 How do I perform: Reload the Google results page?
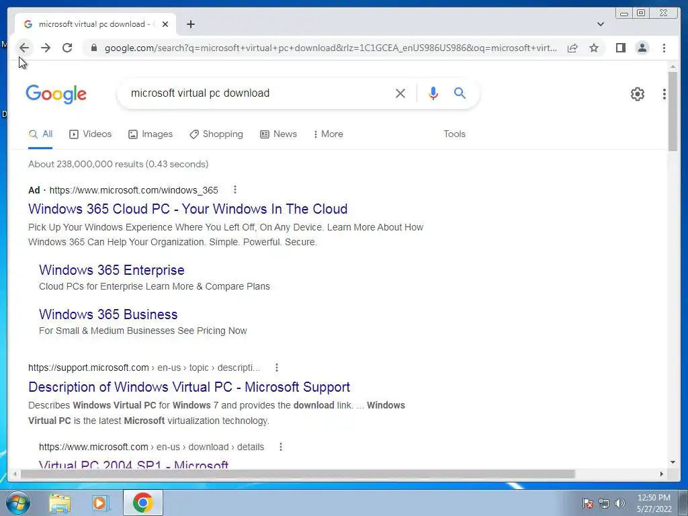67,48
